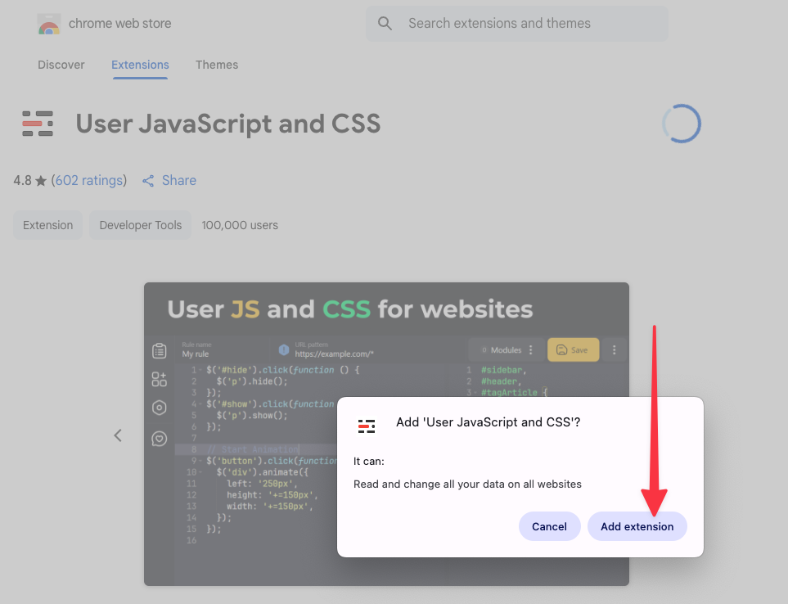This screenshot has height=604, width=788.
Task: Click the Extension chip
Action: [47, 225]
